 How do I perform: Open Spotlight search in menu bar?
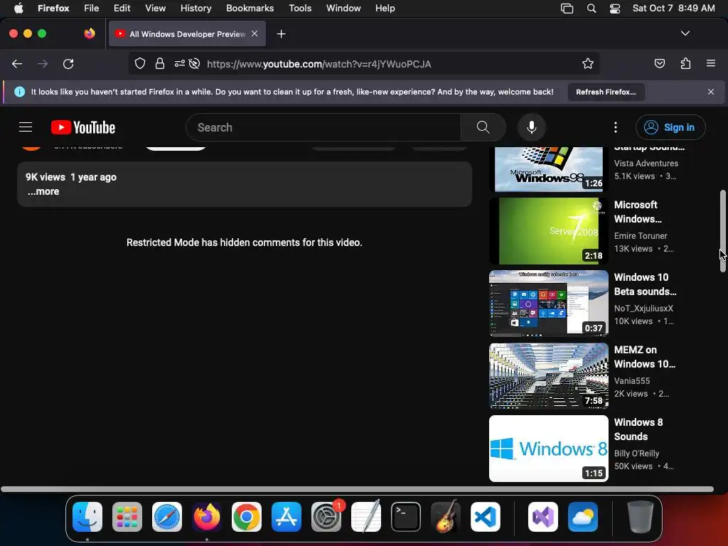(x=591, y=9)
